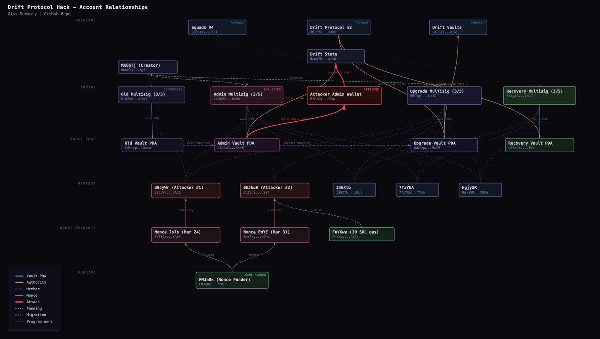600x339 pixels.
Task: Click the Authority legend entry
Action: point(31,282)
